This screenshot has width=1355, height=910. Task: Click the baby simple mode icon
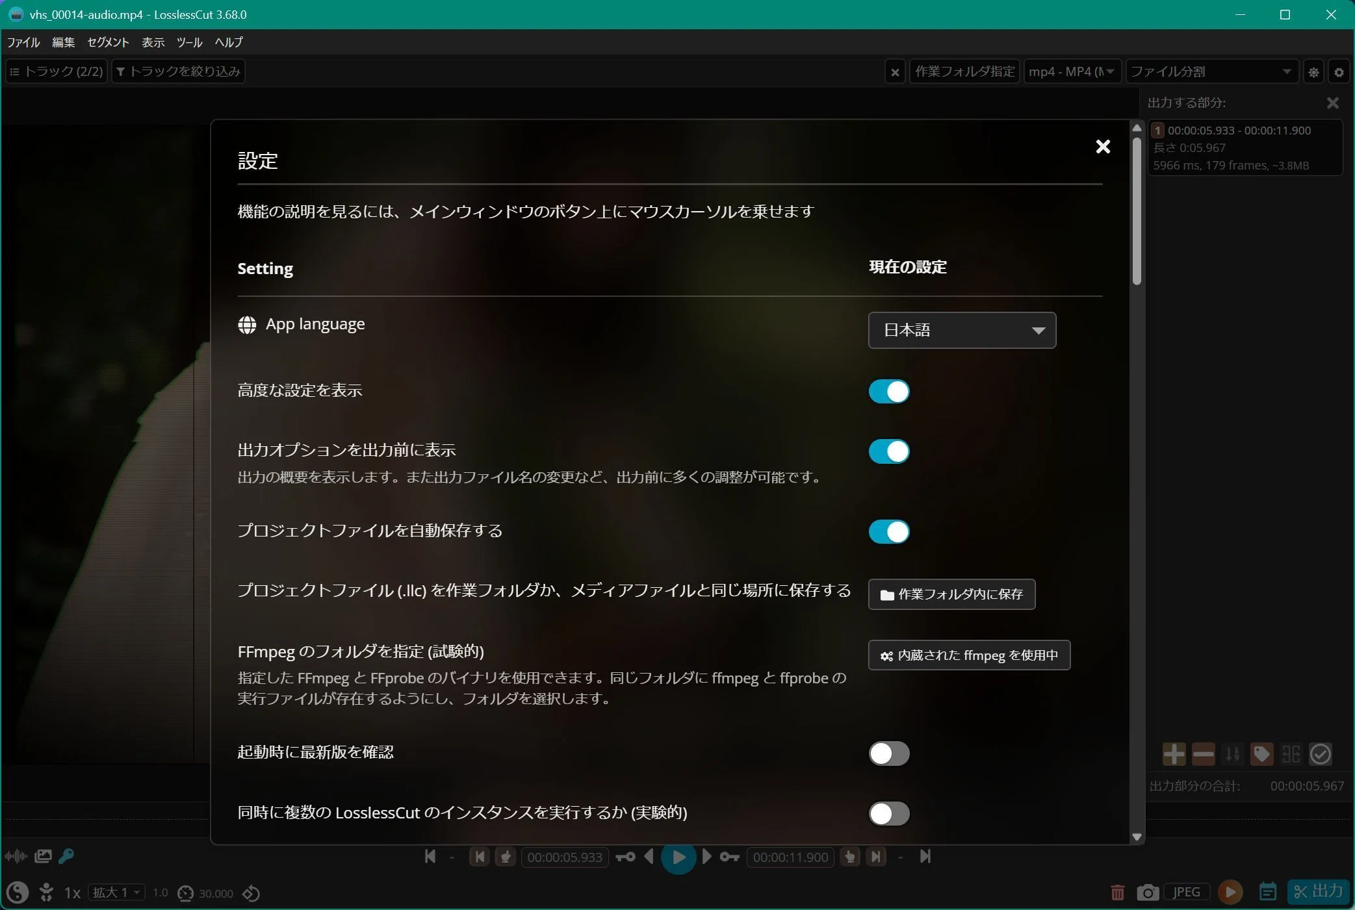46,892
